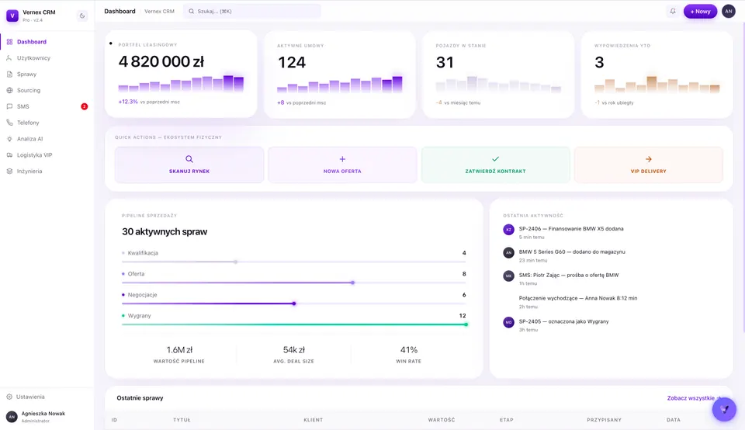Open Analiza AI from the sidebar
This screenshot has width=745, height=430.
coord(47,139)
